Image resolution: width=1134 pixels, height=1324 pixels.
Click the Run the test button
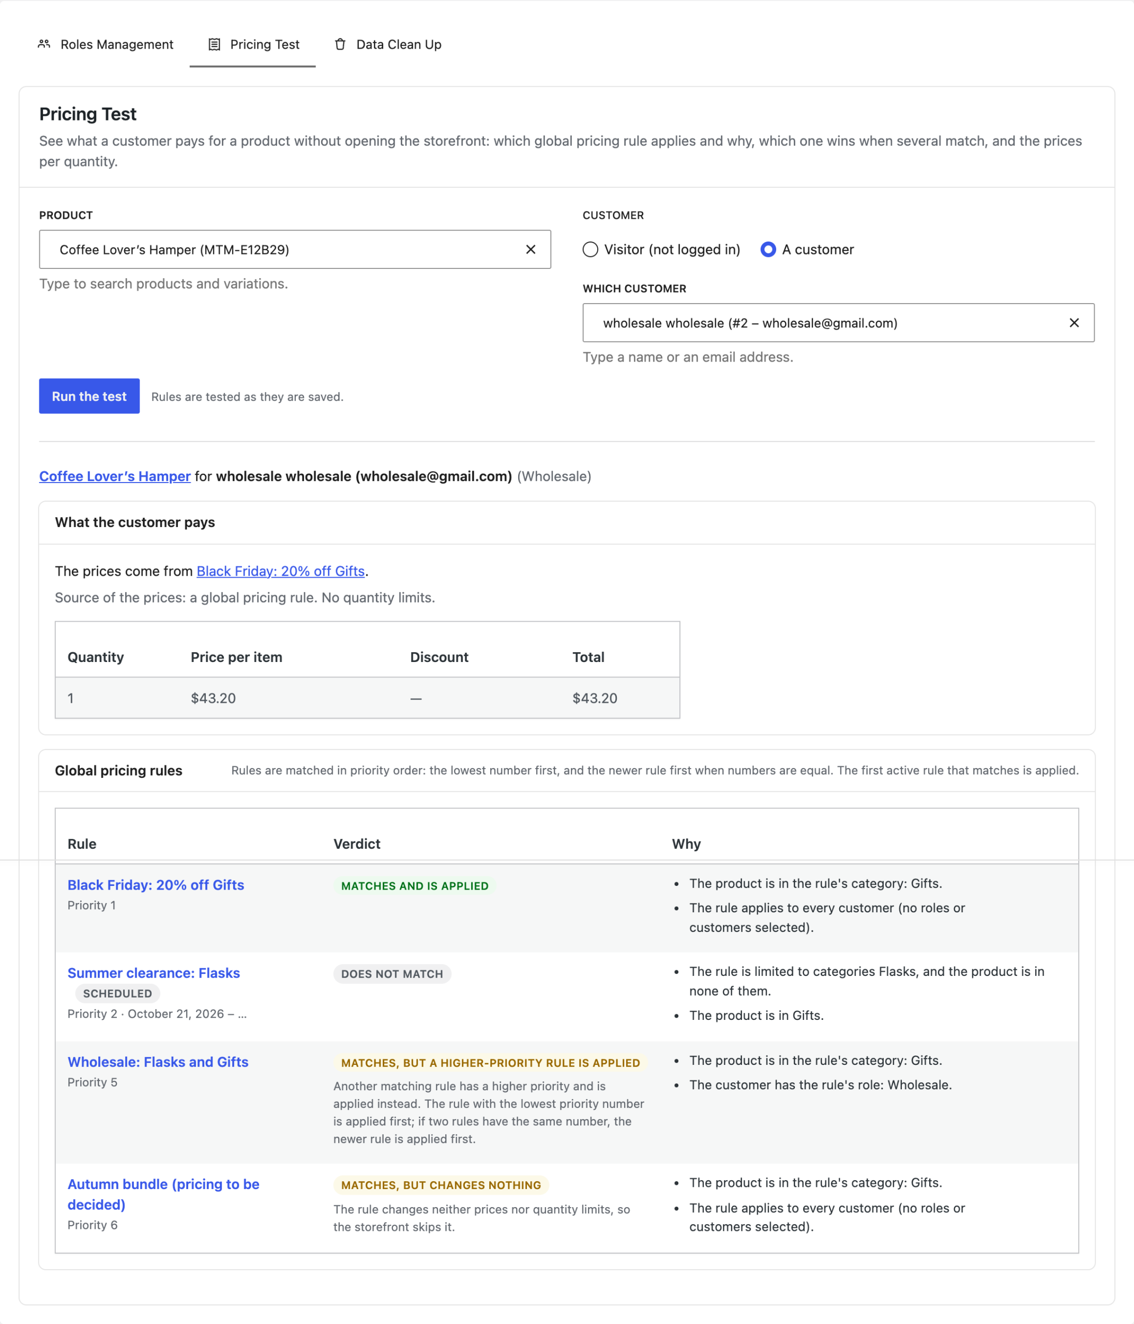(x=89, y=396)
